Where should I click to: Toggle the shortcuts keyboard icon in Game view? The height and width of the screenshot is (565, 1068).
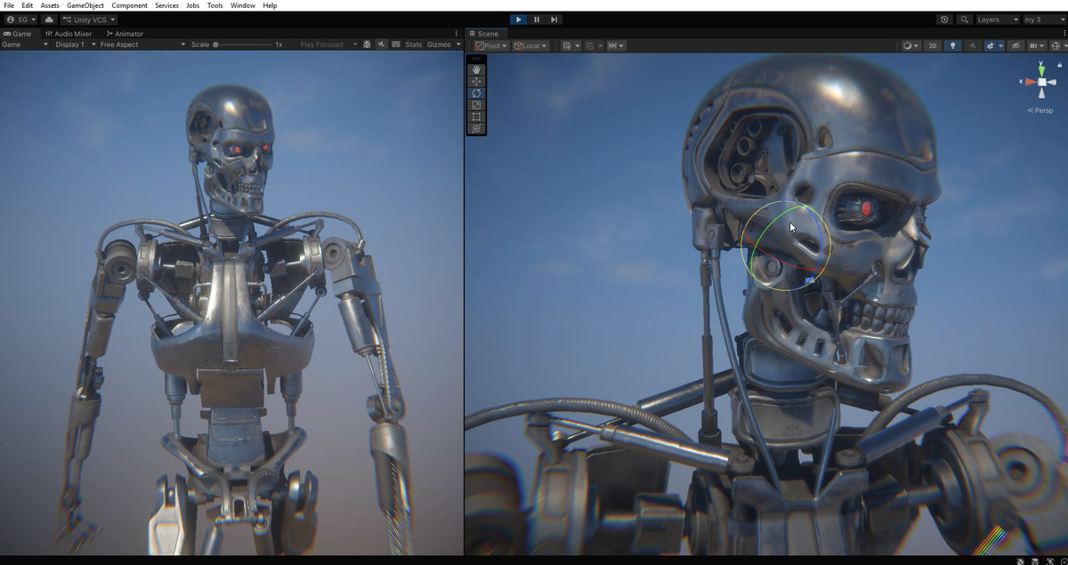pyautogui.click(x=394, y=44)
